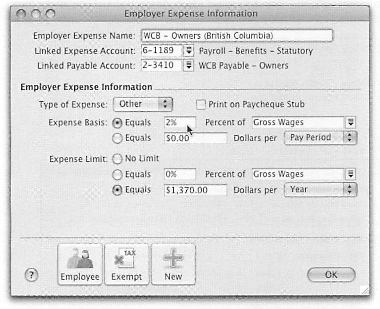Click the close window button
Image resolution: width=380 pixels, height=309 pixels.
(x=21, y=14)
